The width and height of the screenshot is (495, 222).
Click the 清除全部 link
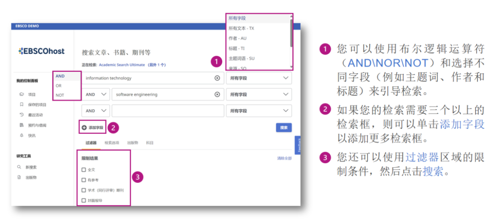(x=285, y=158)
